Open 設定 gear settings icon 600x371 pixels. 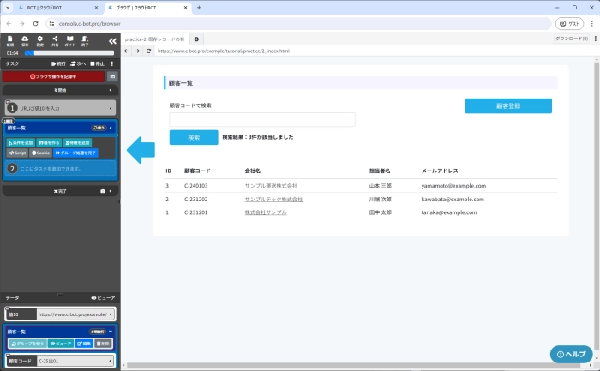point(40,40)
